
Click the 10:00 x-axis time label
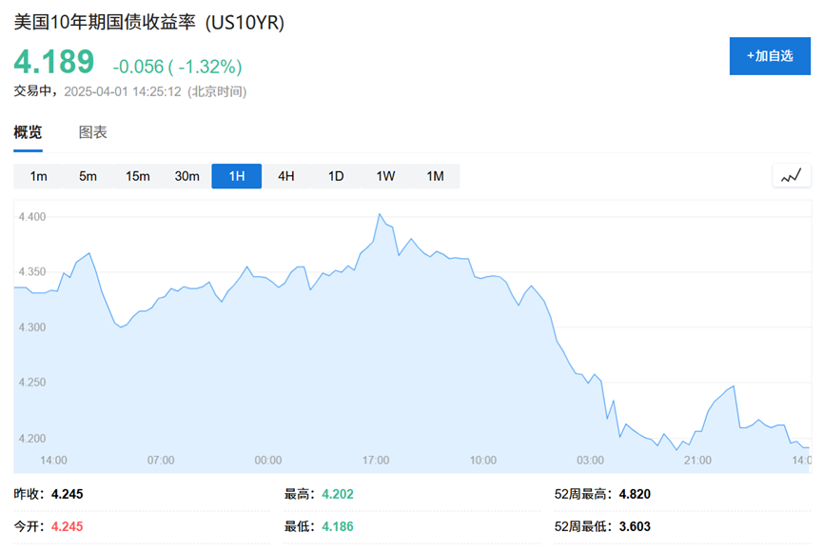point(483,461)
